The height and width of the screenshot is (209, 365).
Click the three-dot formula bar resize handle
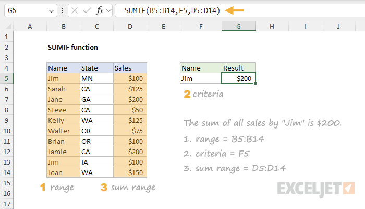pyautogui.click(x=63, y=10)
